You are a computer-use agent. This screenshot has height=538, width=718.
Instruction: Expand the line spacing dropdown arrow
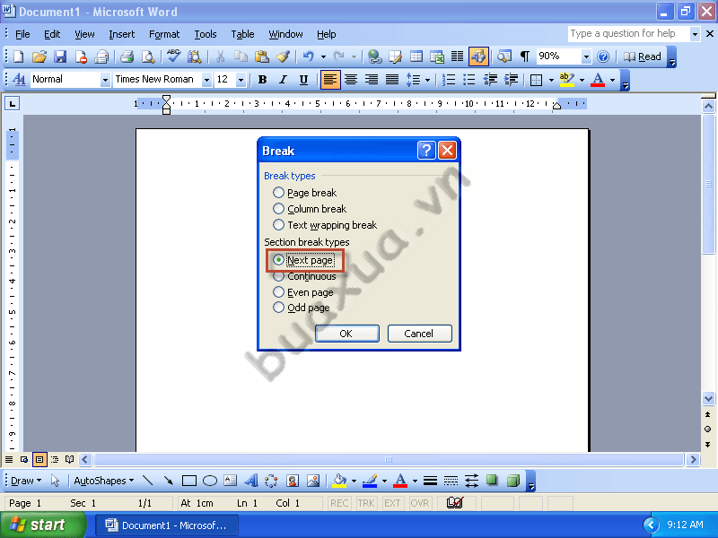(427, 80)
